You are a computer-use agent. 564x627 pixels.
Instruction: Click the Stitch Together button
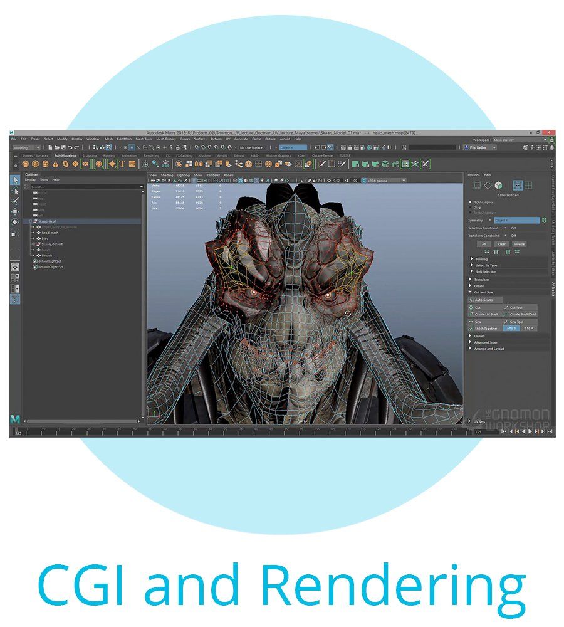pos(485,329)
